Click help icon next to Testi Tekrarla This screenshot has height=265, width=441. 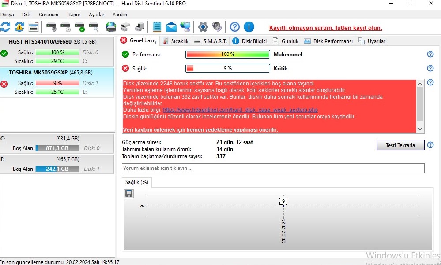tap(430, 145)
